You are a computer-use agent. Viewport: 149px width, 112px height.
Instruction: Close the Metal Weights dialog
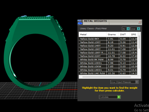point(140,22)
